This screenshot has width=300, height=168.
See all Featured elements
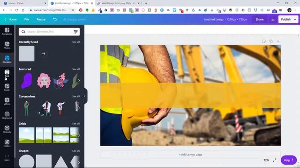[x=76, y=69]
